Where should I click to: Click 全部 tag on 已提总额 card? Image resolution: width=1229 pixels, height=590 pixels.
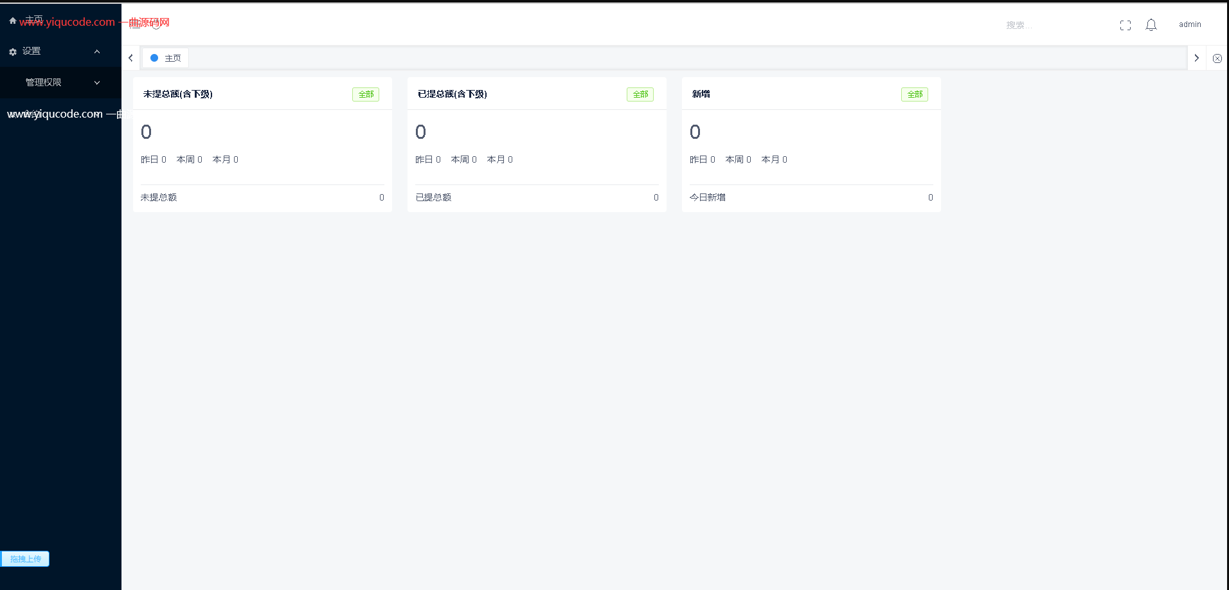(640, 94)
